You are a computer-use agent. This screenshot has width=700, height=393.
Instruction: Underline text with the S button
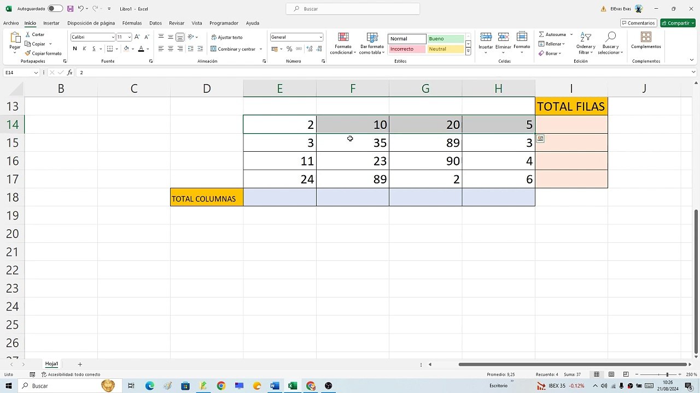[94, 49]
